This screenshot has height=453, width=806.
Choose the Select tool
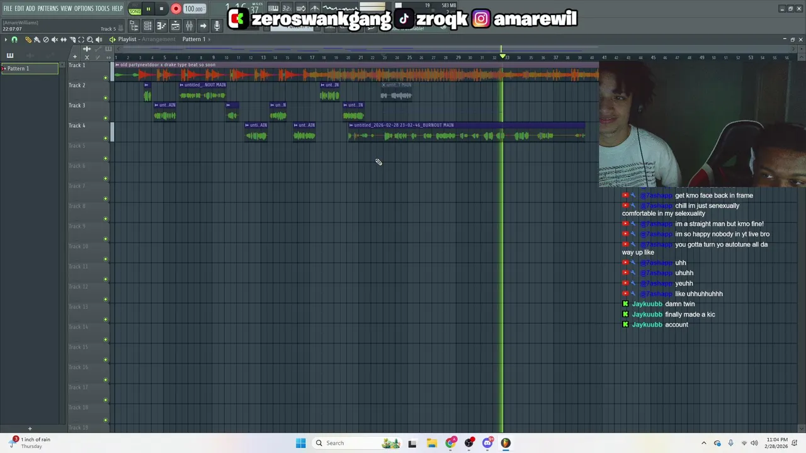(81, 40)
